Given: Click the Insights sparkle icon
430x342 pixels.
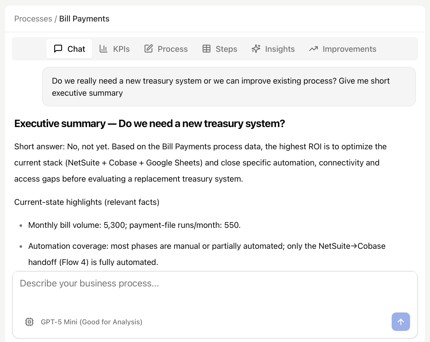Looking at the screenshot, I should [256, 48].
